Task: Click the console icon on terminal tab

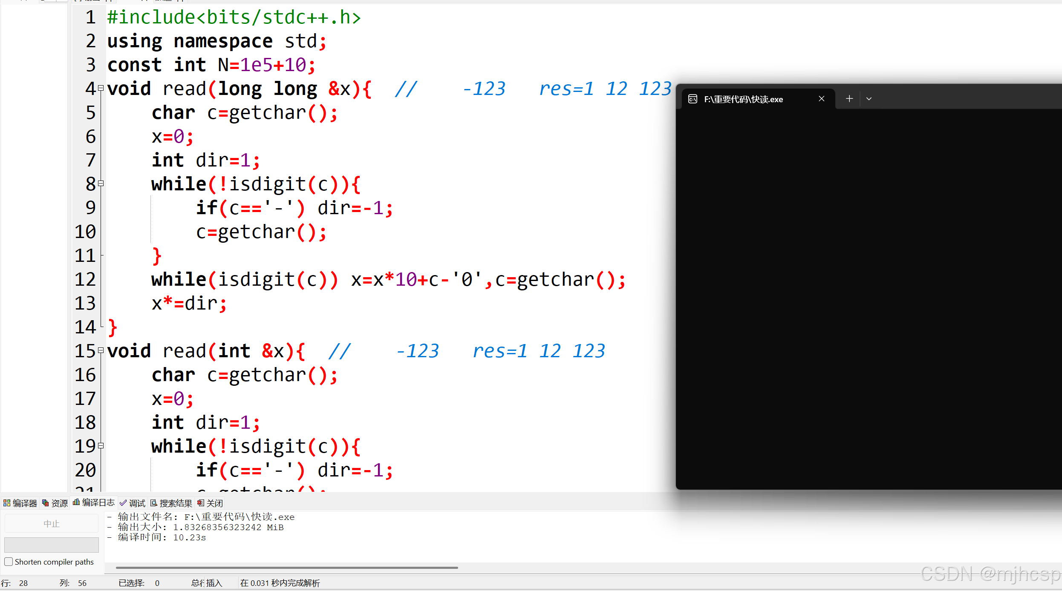Action: (693, 99)
